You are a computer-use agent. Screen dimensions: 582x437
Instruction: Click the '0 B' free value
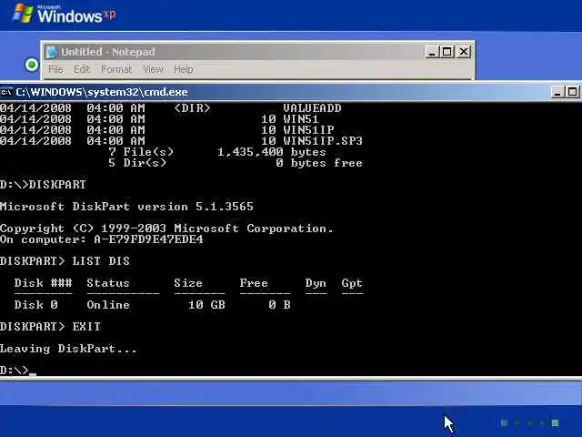(279, 305)
